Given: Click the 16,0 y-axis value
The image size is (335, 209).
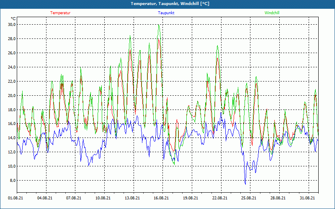Looking at the screenshot, I should [x=12, y=124].
